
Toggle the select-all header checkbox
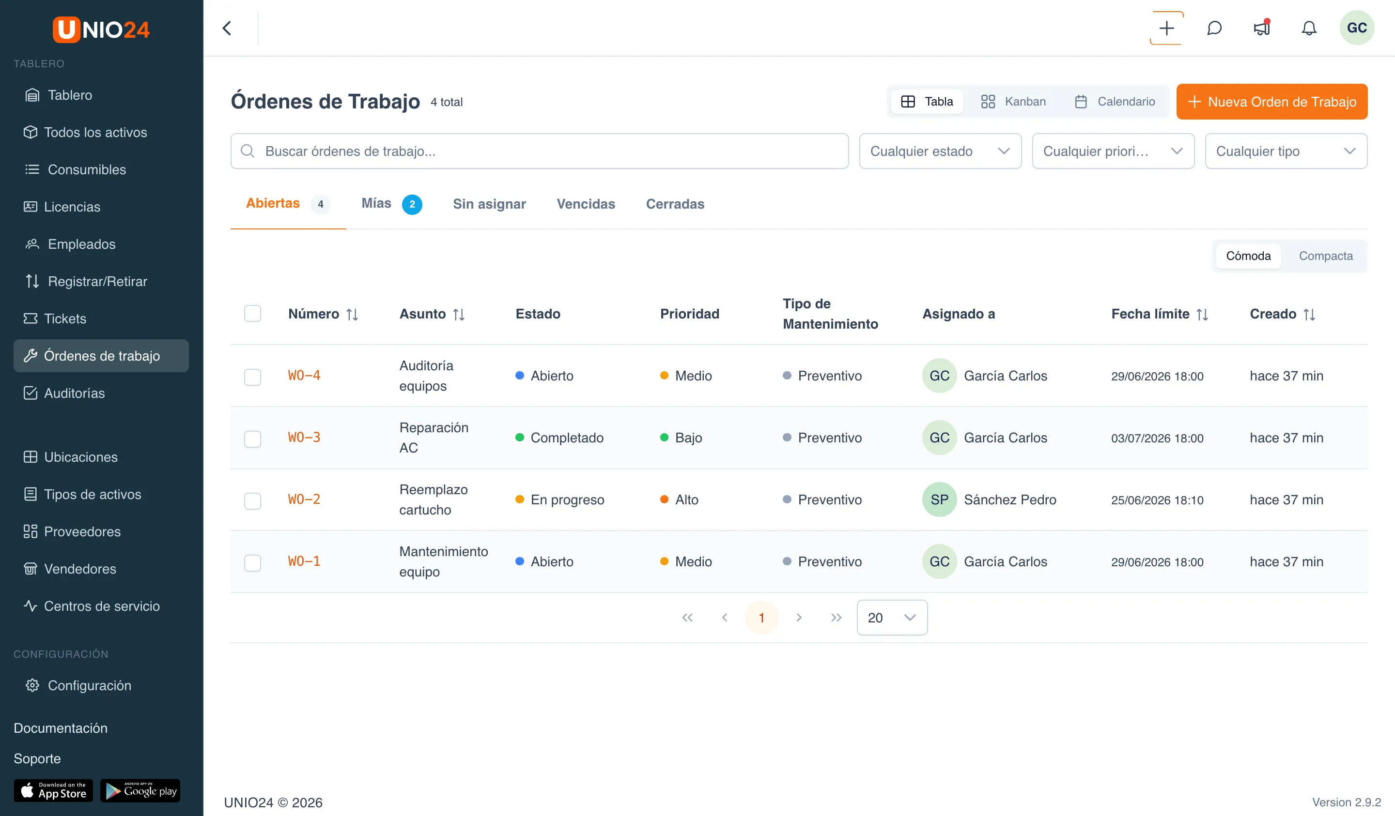pyautogui.click(x=252, y=314)
